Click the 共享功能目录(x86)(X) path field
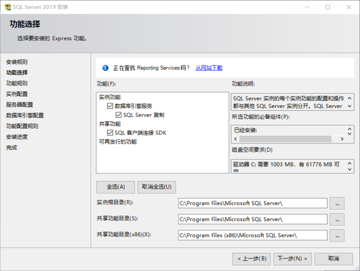Screen dimensions: 360x271 pyautogui.click(x=252, y=235)
